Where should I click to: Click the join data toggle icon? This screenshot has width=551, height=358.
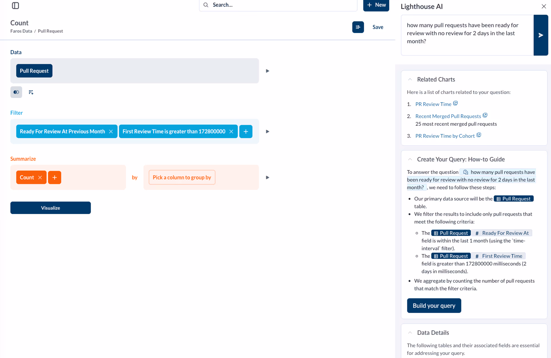[16, 92]
